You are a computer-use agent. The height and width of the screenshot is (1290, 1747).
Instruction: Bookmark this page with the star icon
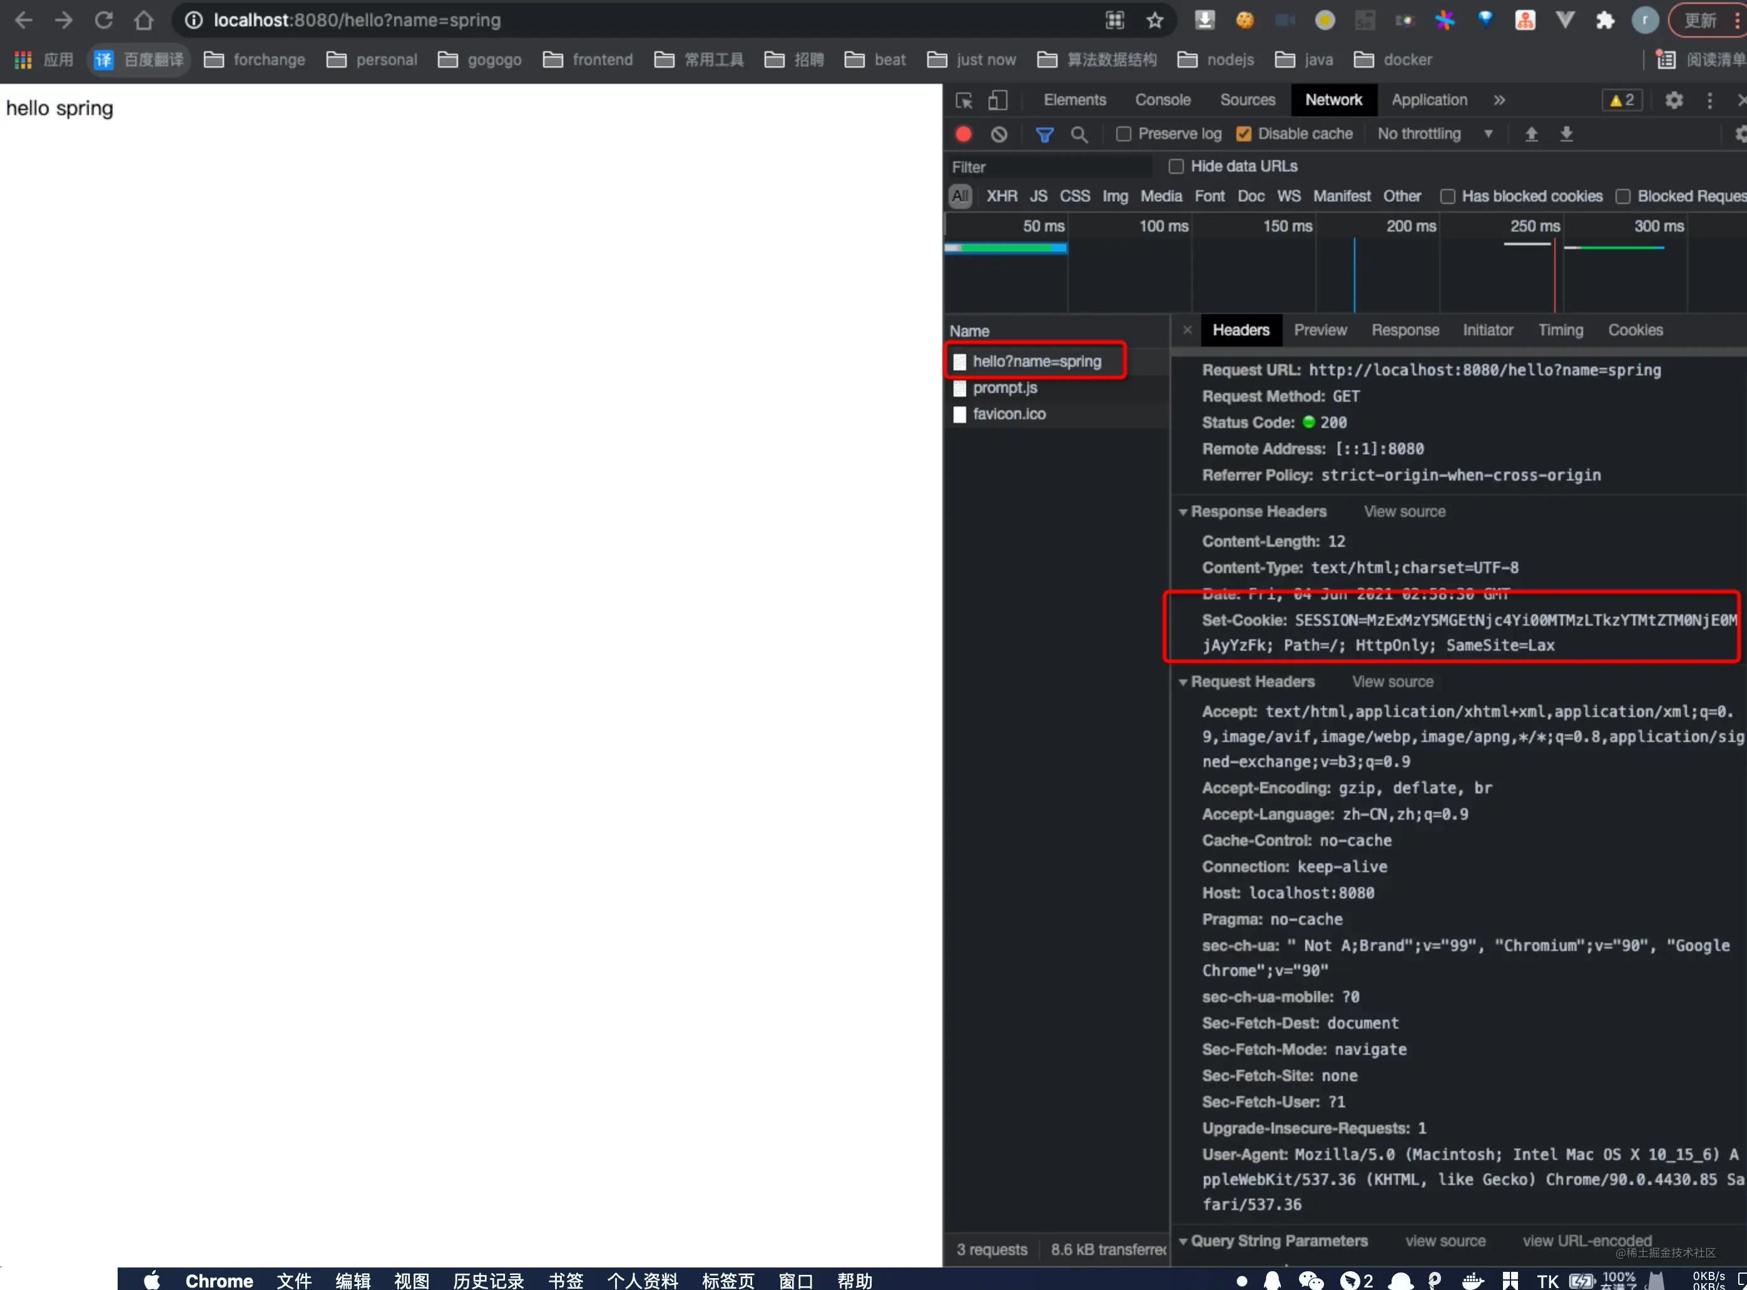point(1155,20)
